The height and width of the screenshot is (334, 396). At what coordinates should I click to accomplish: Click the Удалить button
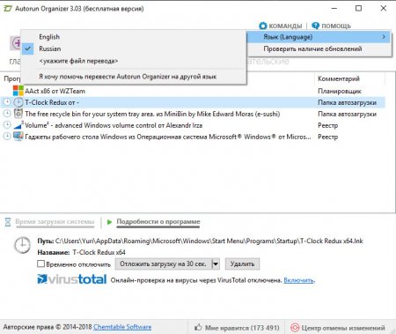(242, 263)
